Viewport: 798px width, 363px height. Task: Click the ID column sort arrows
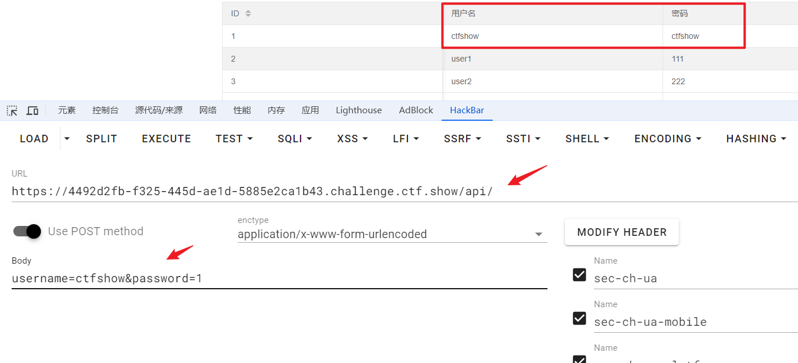(248, 13)
